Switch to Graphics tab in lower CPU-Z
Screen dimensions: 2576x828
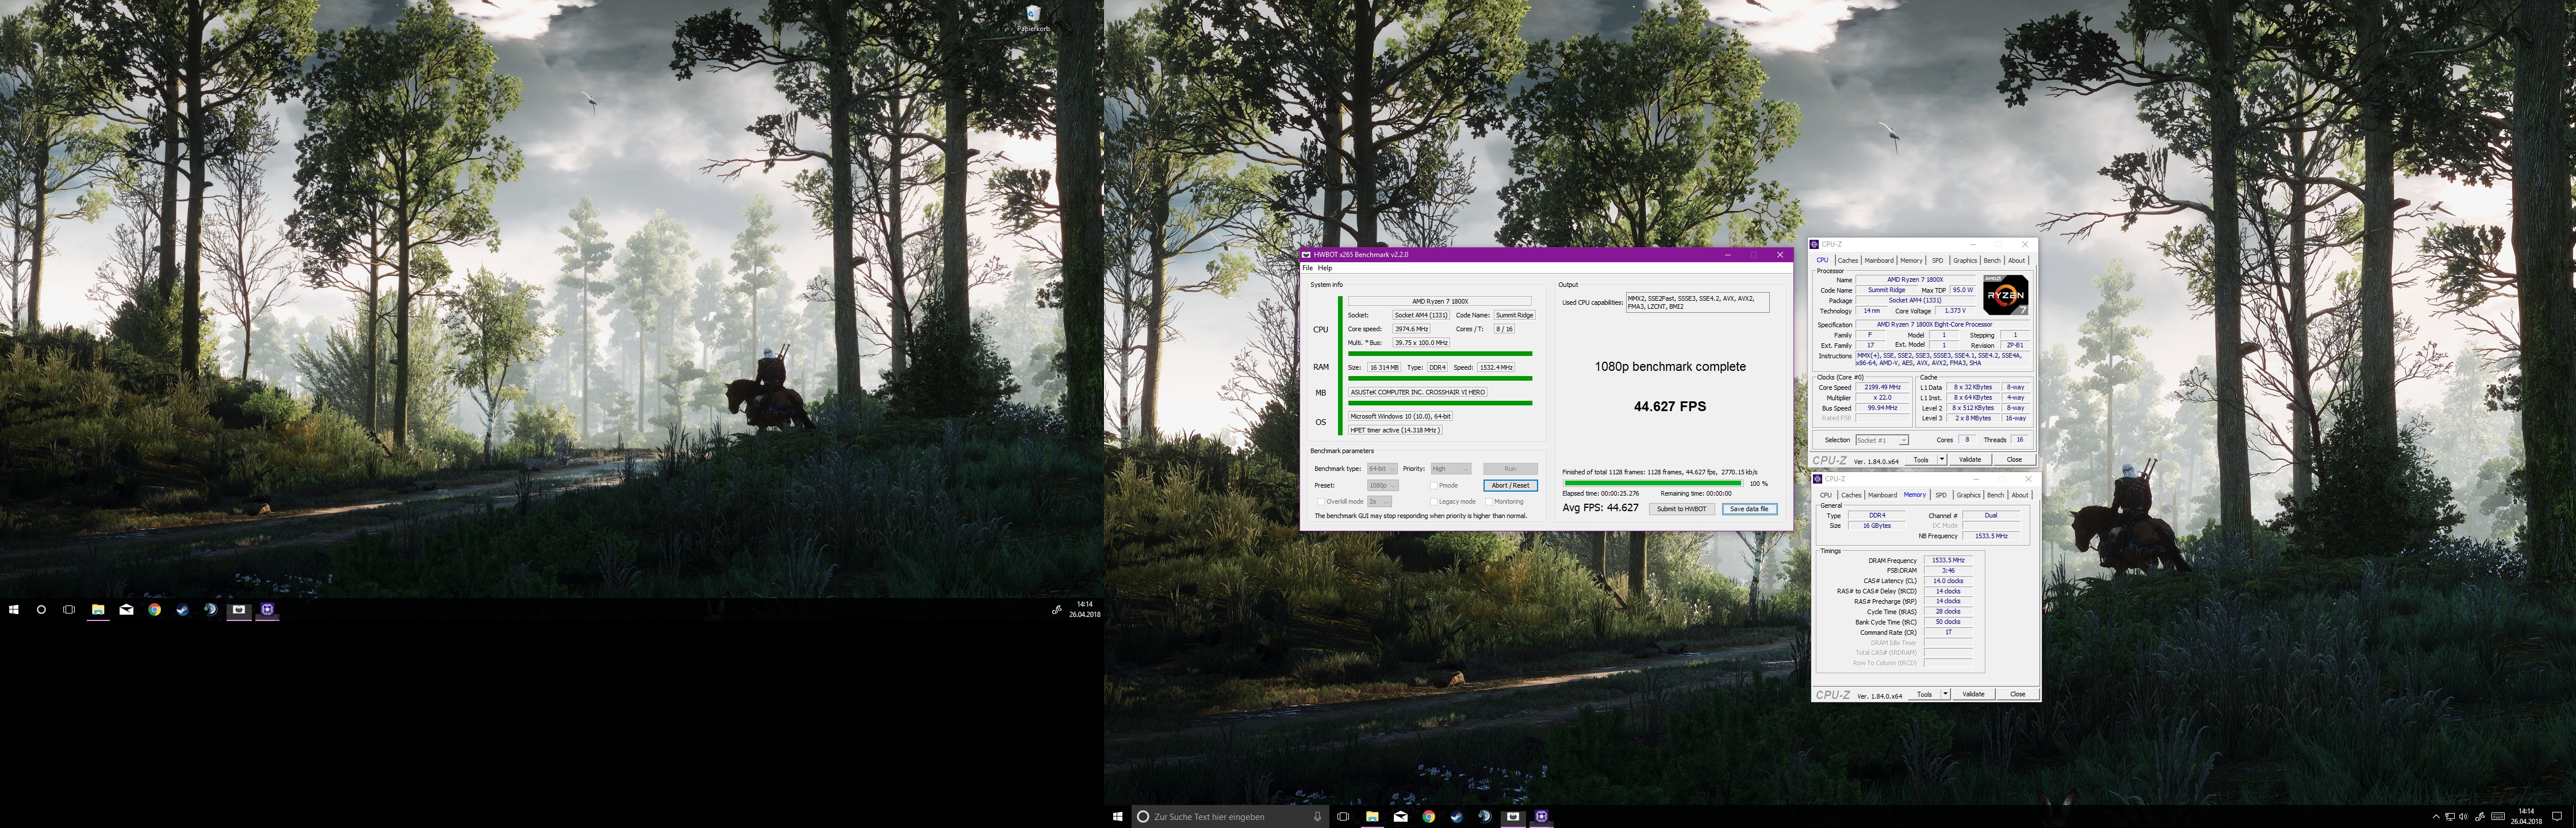click(1968, 495)
